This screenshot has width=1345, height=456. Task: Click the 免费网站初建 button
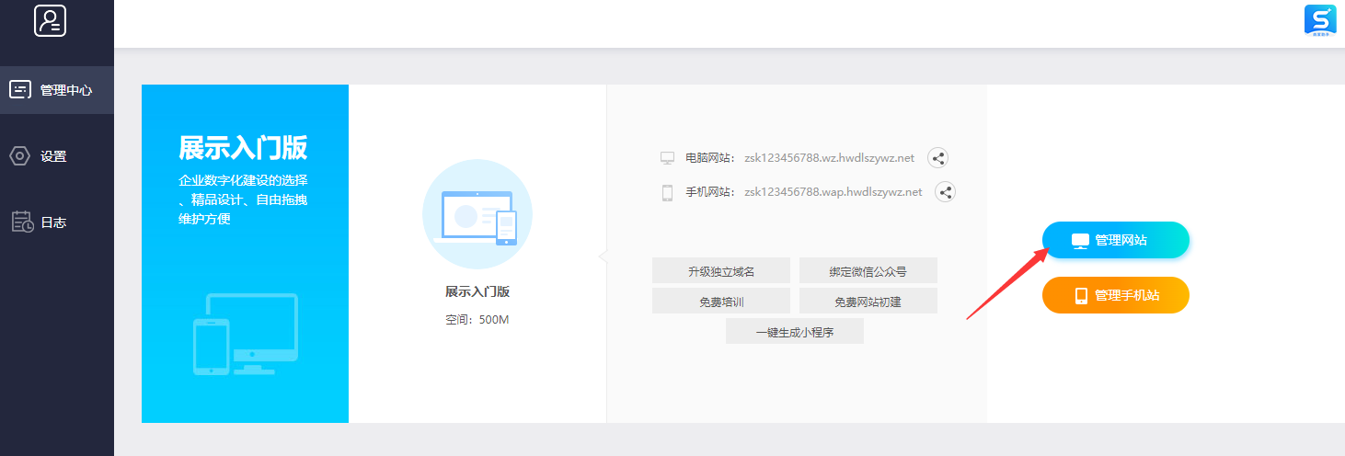[868, 301]
